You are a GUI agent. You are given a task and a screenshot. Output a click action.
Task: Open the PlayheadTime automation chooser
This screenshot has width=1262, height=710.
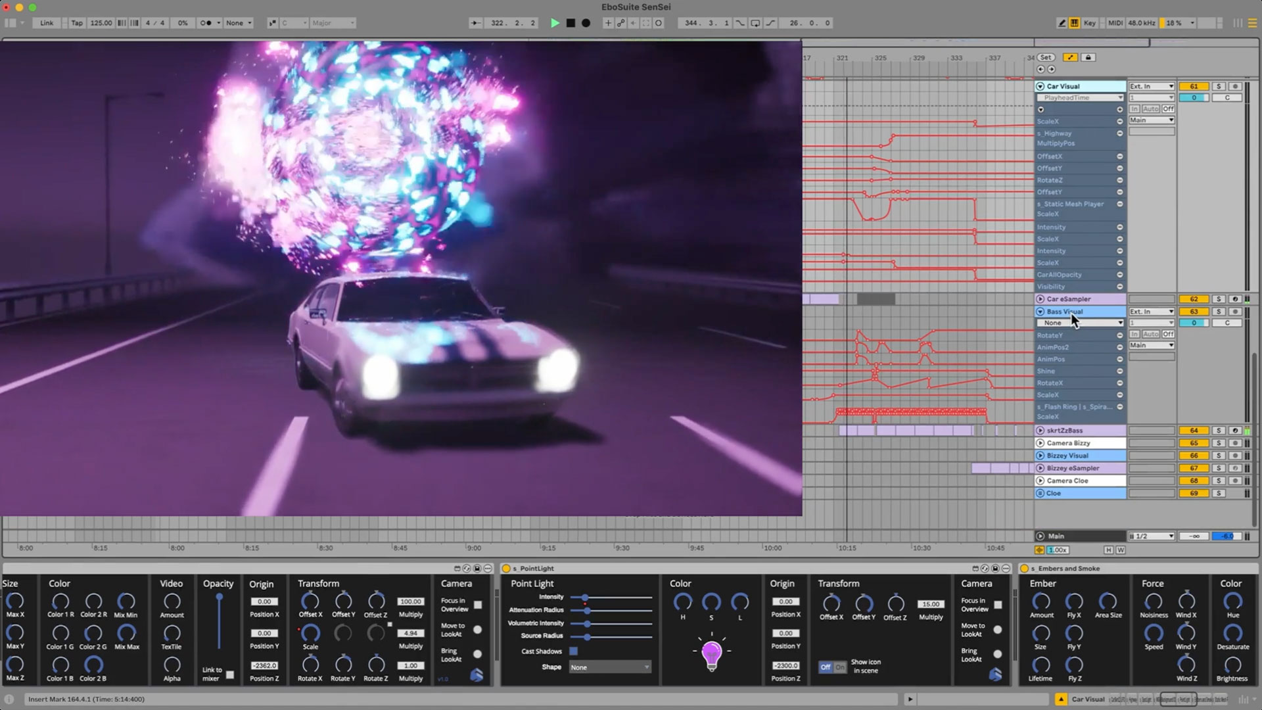[1080, 98]
